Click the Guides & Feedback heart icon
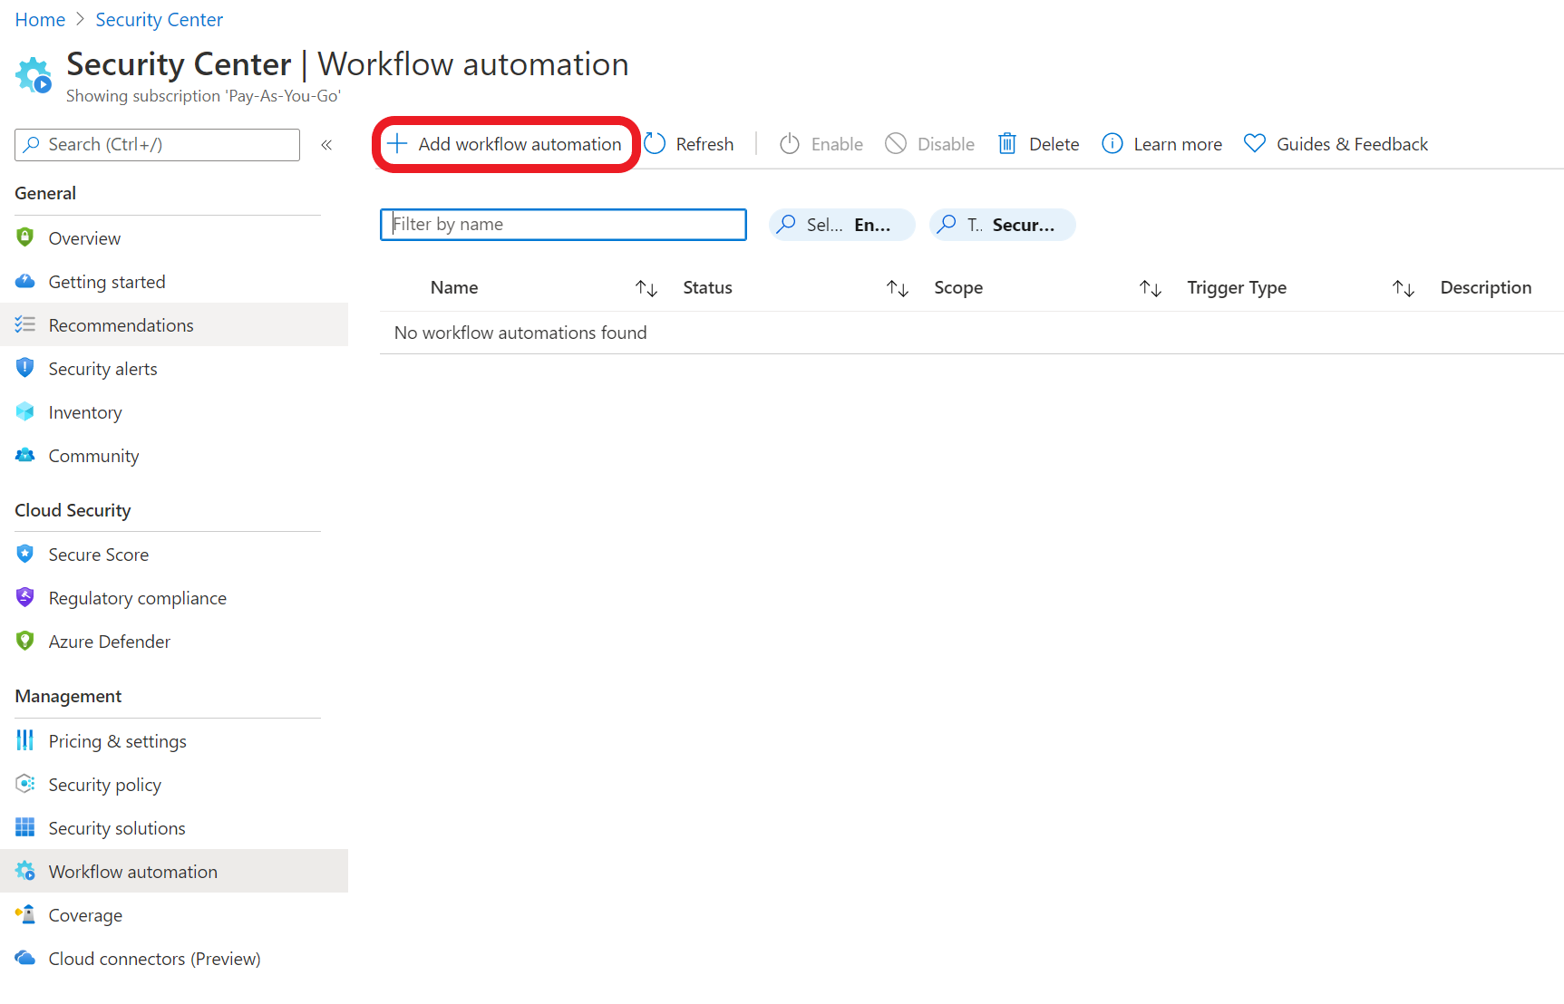This screenshot has width=1564, height=1004. 1255,144
